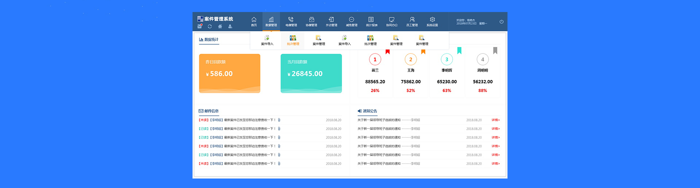Click the refresh icon under the system title
Image resolution: width=700 pixels, height=188 pixels.
(x=210, y=26)
